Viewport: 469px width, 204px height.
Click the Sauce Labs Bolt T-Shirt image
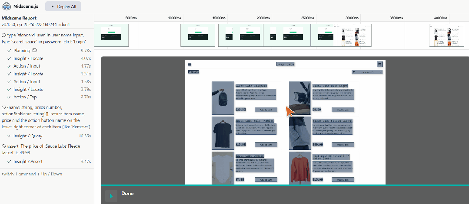(223, 133)
